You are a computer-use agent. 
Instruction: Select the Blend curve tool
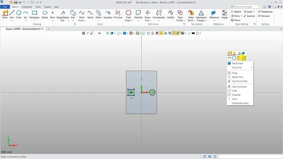[90, 15]
